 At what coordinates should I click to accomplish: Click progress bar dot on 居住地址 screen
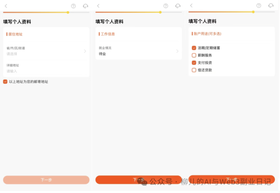(68, 13)
